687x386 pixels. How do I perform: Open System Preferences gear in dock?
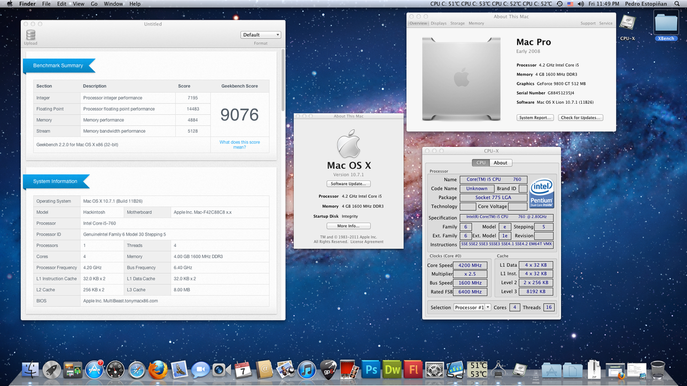click(434, 369)
